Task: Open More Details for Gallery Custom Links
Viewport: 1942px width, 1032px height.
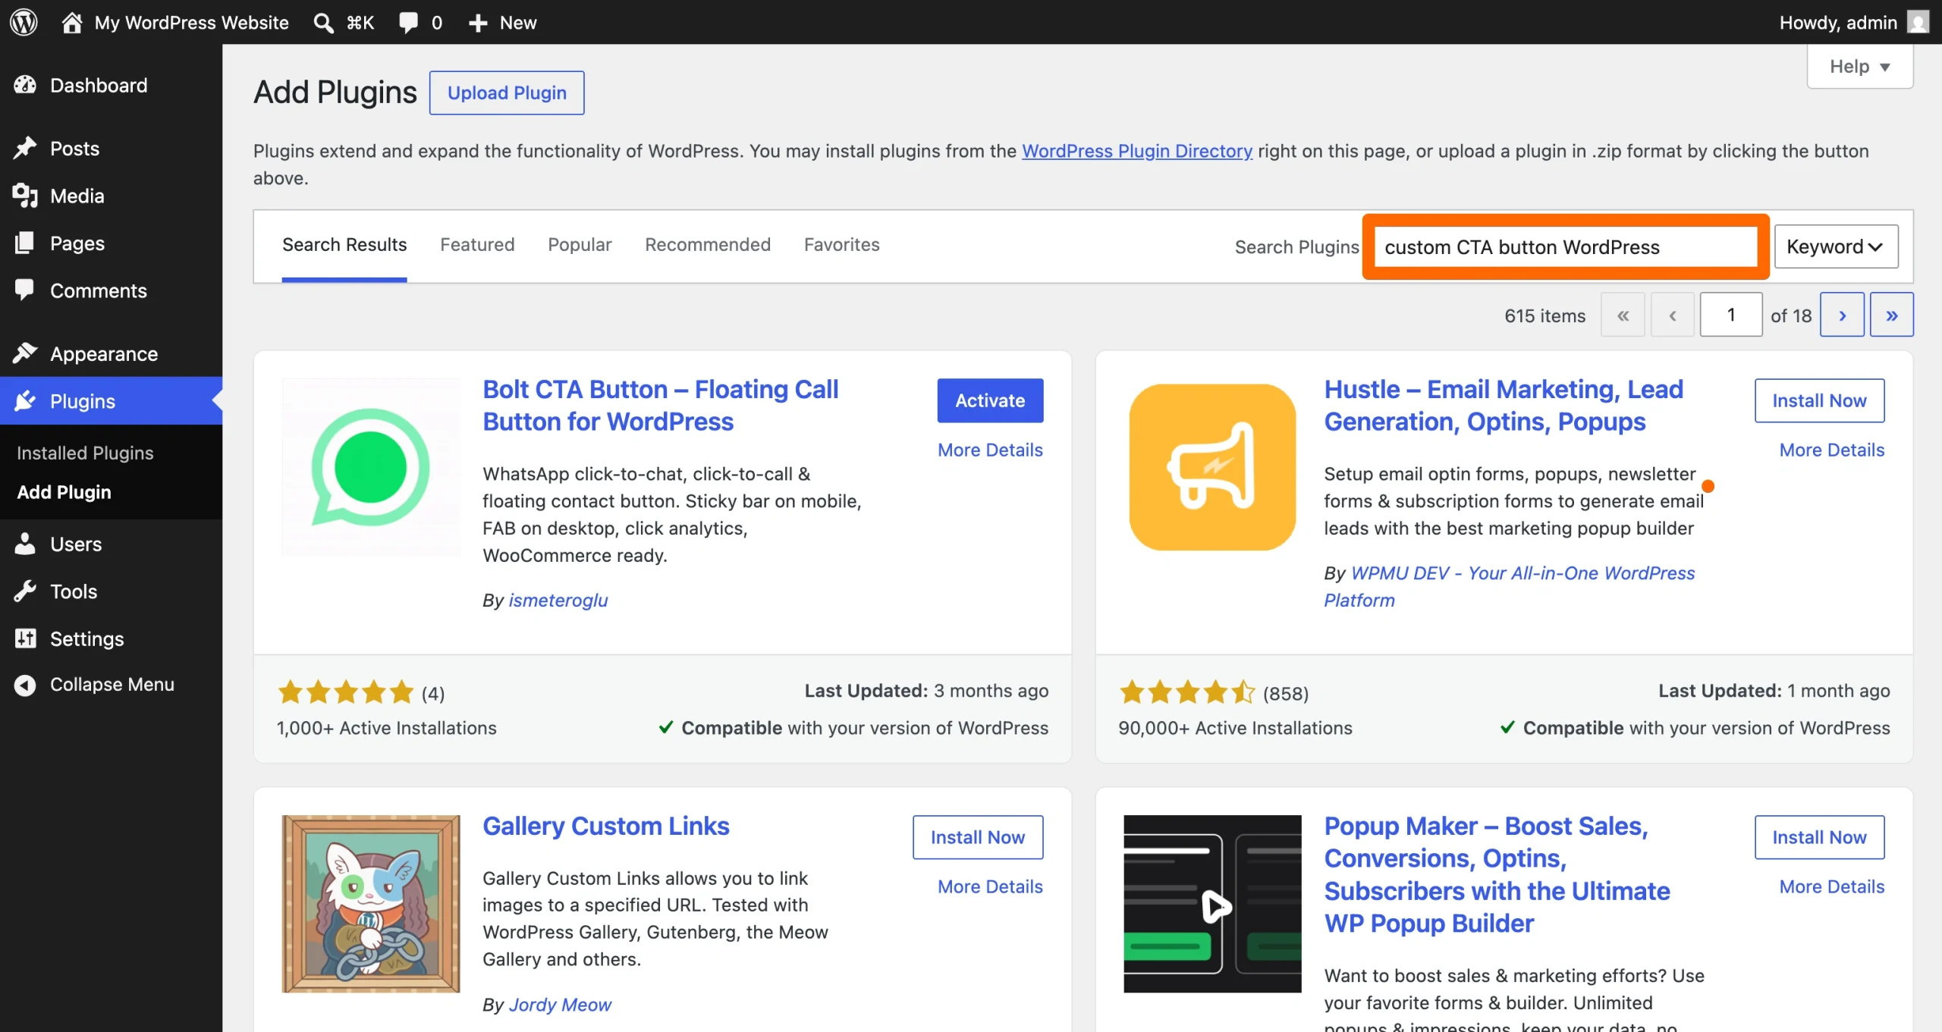Action: [990, 886]
